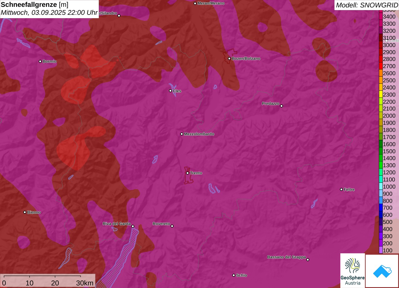Screen dimensions: 399x288
Task: Click the blue cloud house logo
Action: 382,271
